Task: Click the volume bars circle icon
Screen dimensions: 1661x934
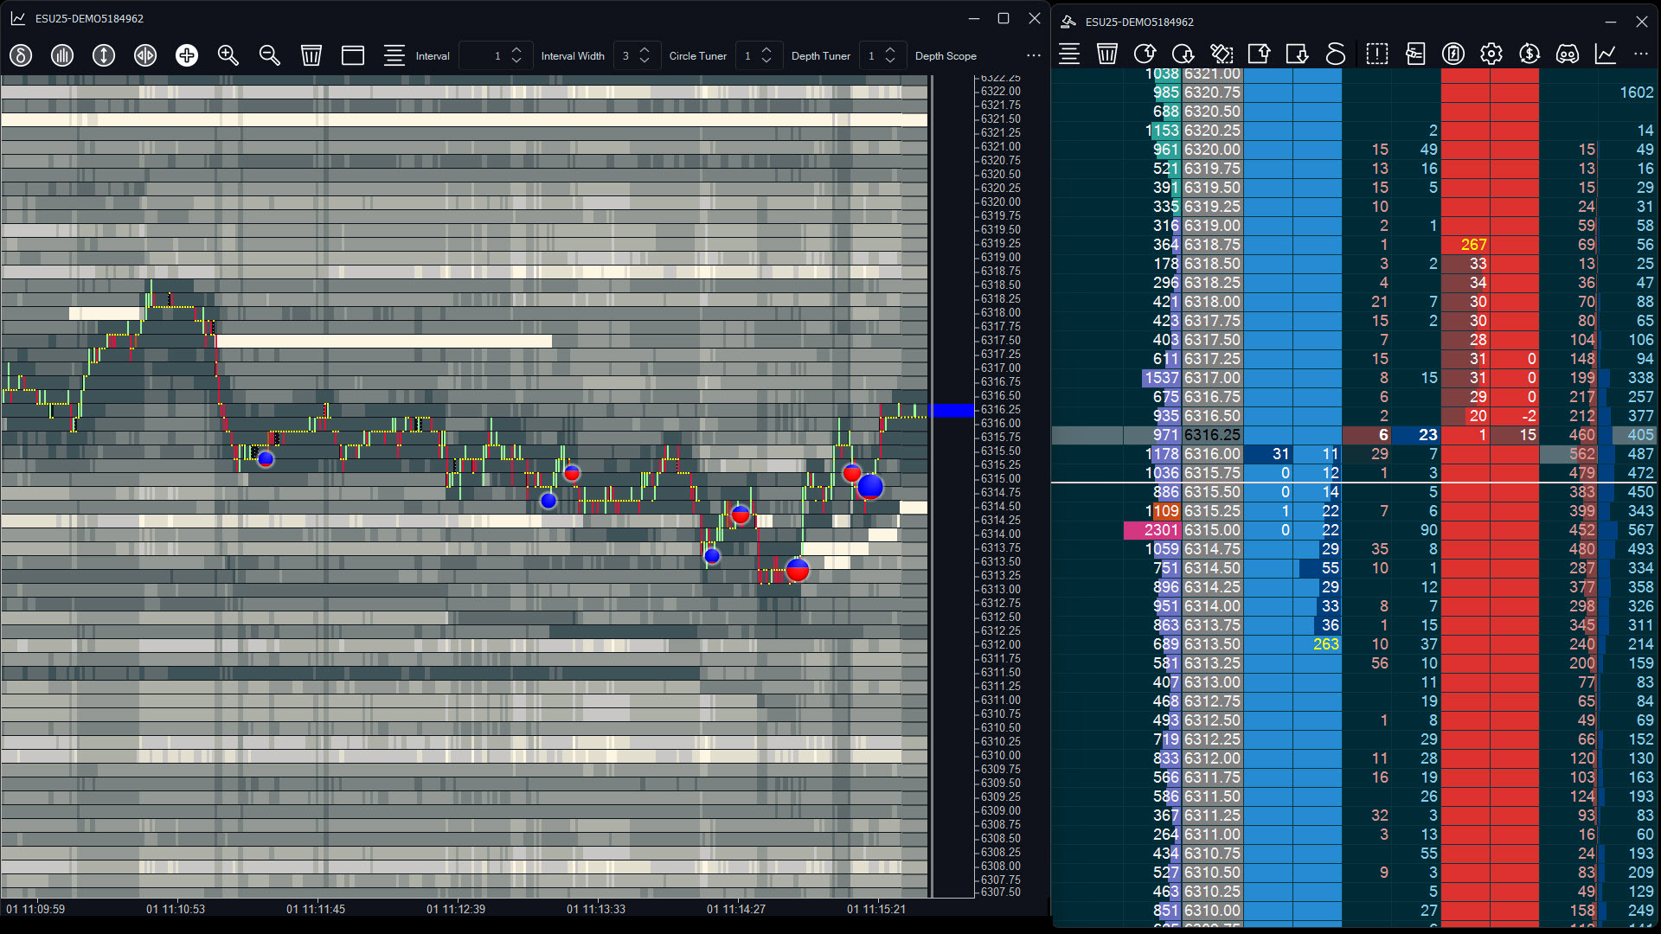Action: click(x=62, y=56)
